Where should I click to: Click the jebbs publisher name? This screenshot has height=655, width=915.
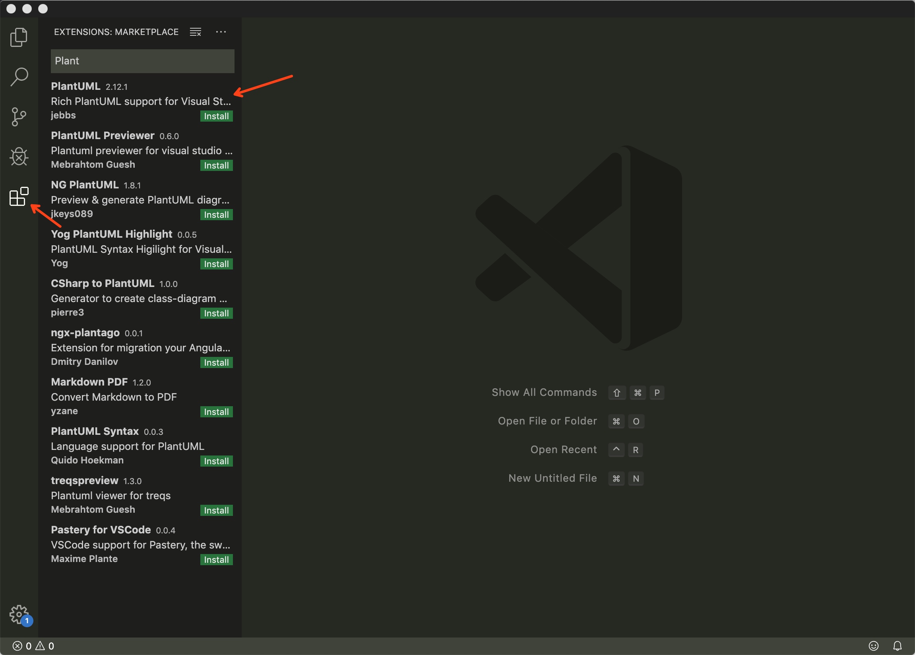pos(63,115)
